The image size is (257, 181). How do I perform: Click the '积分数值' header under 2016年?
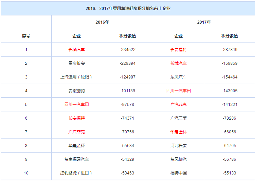point(128,36)
